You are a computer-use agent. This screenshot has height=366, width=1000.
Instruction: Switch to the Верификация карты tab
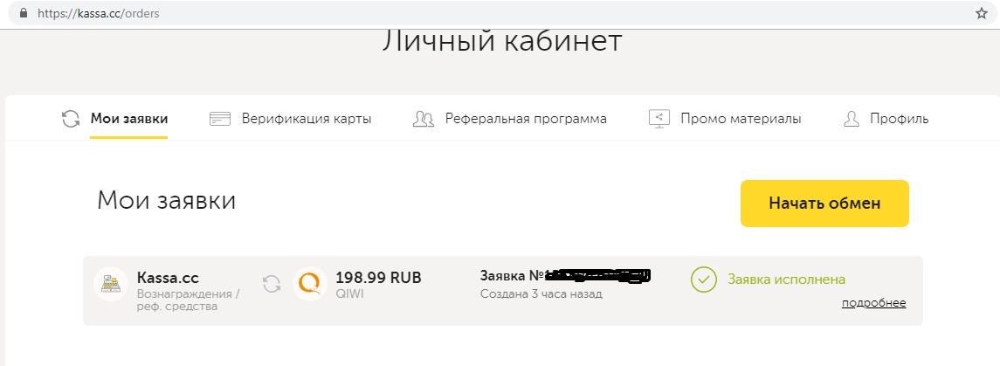tap(307, 119)
